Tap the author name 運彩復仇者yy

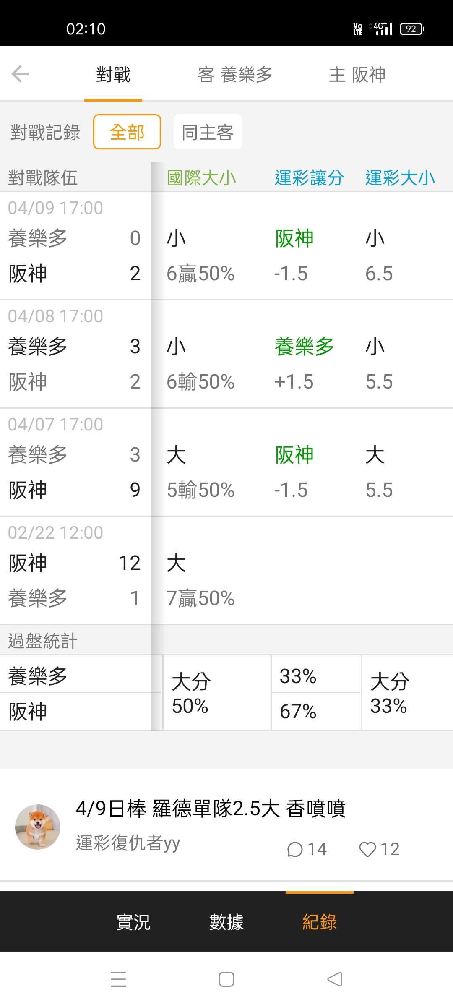128,843
